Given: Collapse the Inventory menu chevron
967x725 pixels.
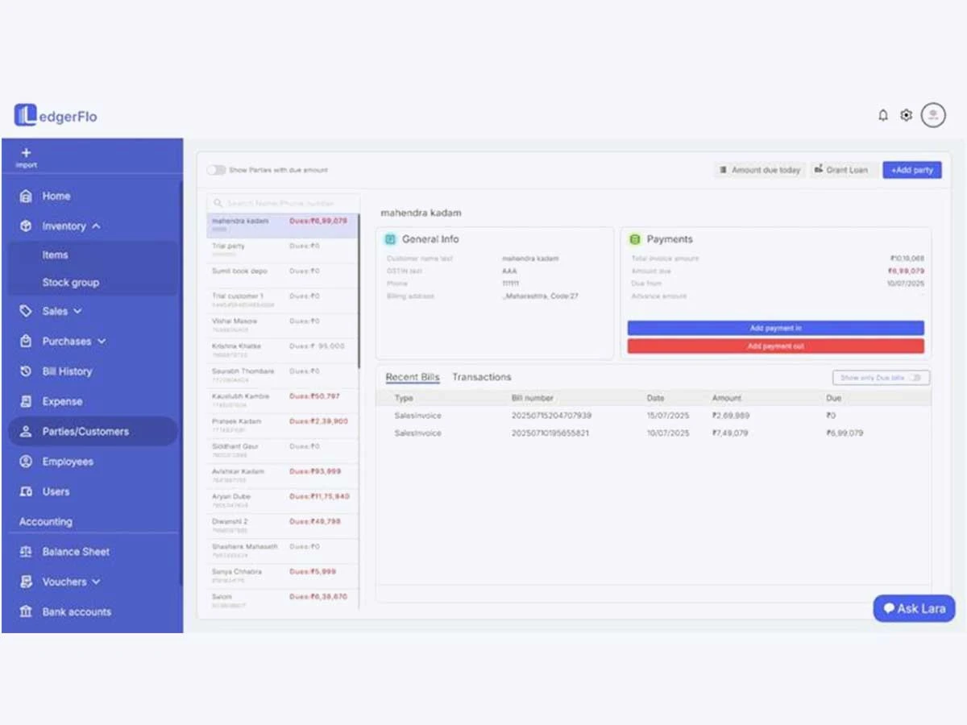Looking at the screenshot, I should [x=97, y=226].
